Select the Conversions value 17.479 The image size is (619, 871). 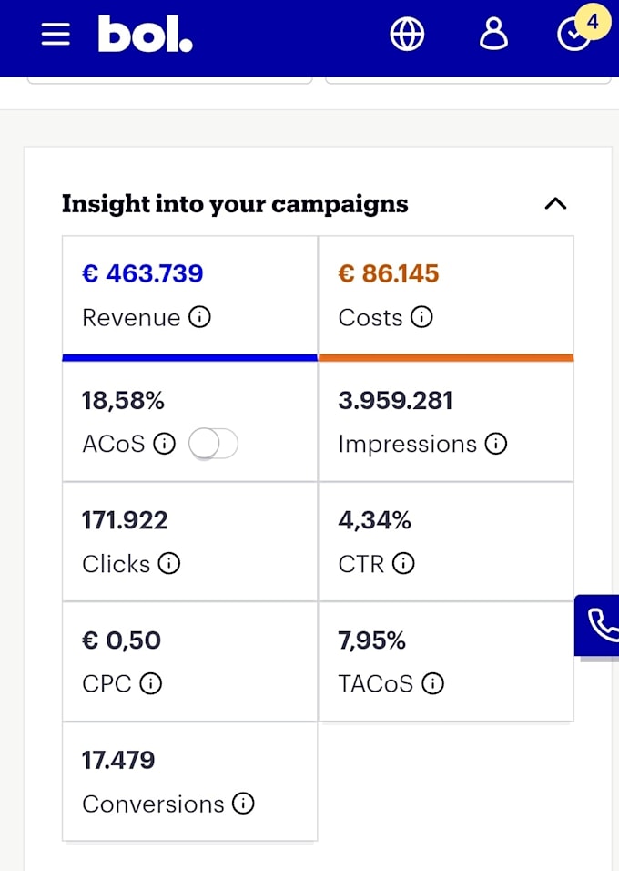click(118, 760)
